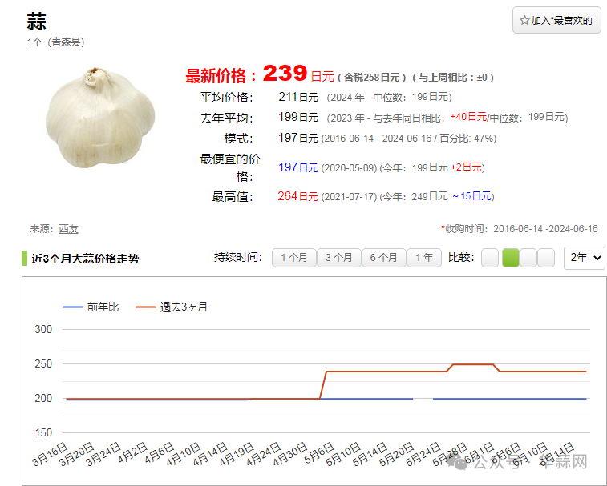
Task: Toggle the last compare box beside 2年
Action: (546, 258)
